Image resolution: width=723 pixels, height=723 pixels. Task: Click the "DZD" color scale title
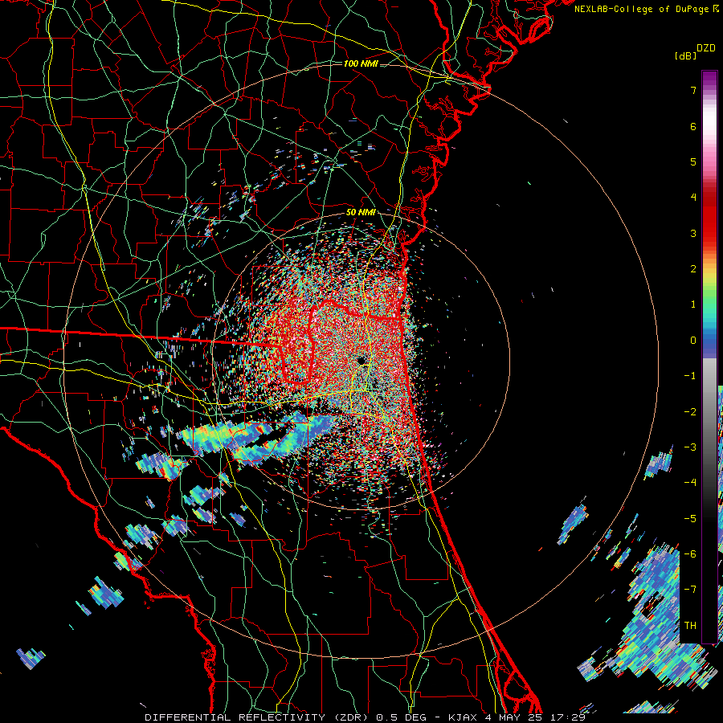tap(706, 48)
